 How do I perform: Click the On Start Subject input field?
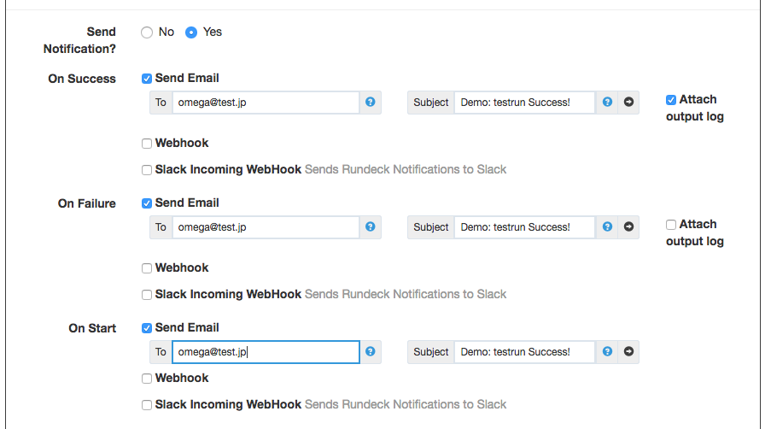pyautogui.click(x=524, y=352)
